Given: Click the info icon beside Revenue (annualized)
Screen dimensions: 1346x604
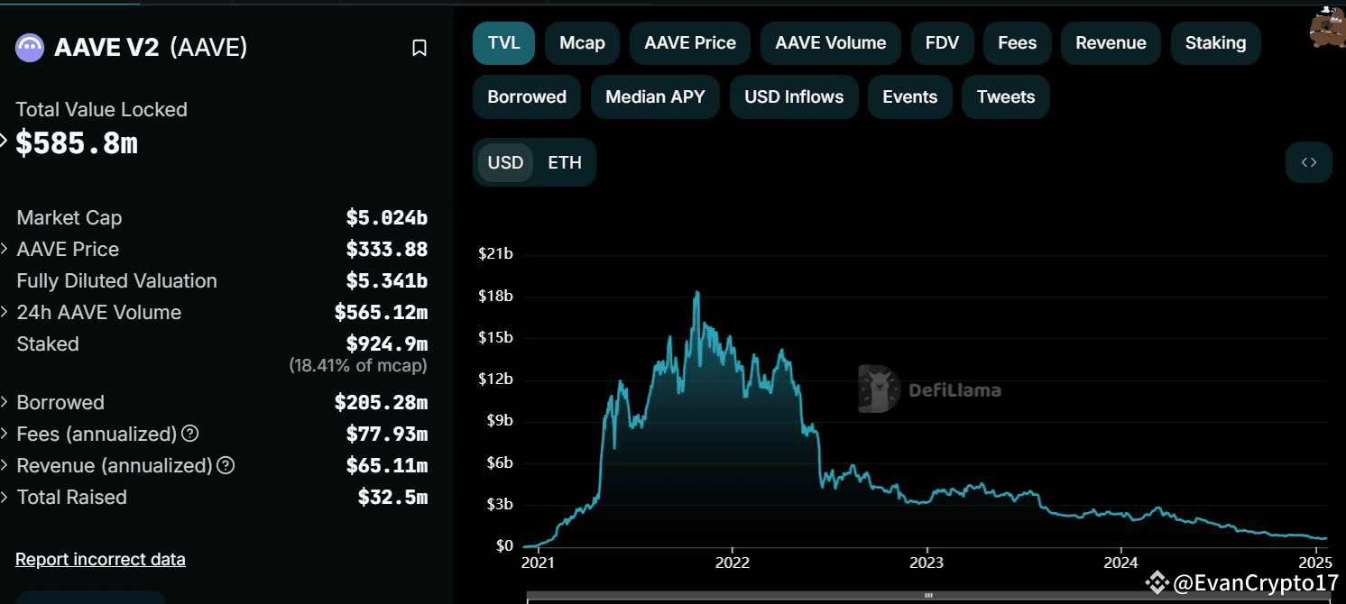Looking at the screenshot, I should 226,465.
